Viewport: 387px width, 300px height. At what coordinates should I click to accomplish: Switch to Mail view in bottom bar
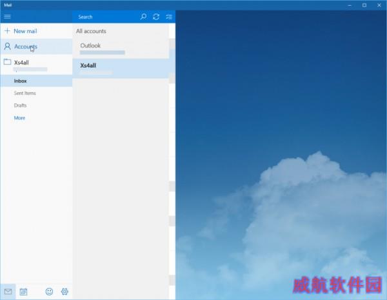(8, 292)
